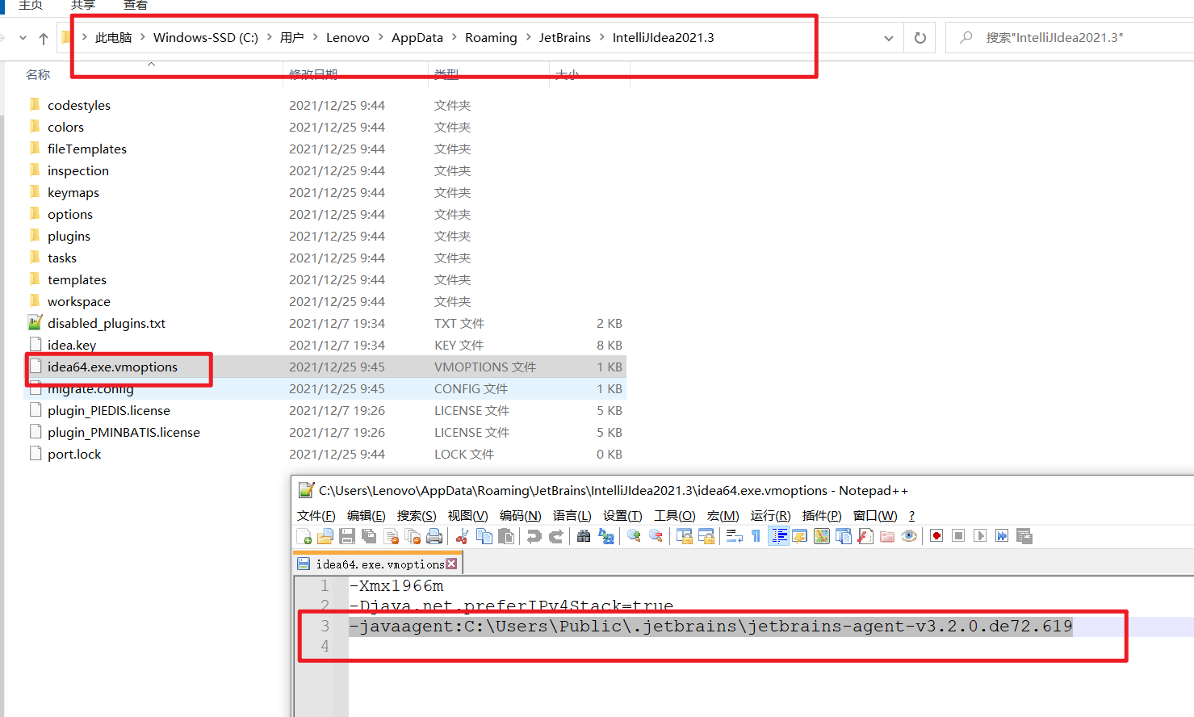Navigate up one folder with up arrow

coord(44,38)
